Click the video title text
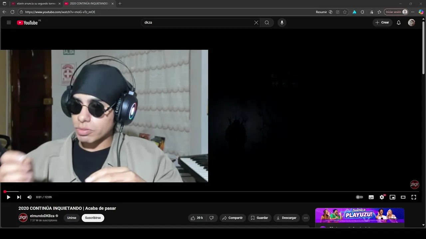Image resolution: width=426 pixels, height=239 pixels. [67, 208]
